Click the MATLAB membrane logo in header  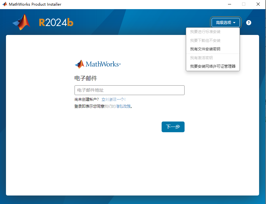pos(21,22)
